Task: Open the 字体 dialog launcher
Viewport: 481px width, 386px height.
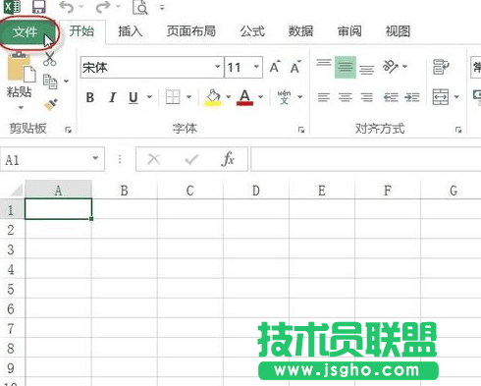Action: pyautogui.click(x=301, y=130)
